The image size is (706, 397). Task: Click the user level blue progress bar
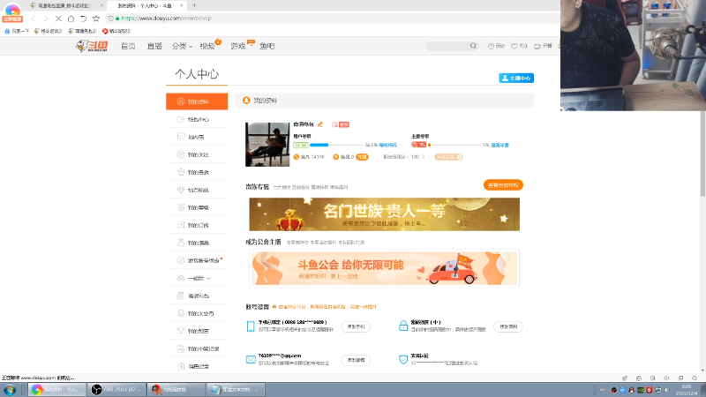(336, 145)
